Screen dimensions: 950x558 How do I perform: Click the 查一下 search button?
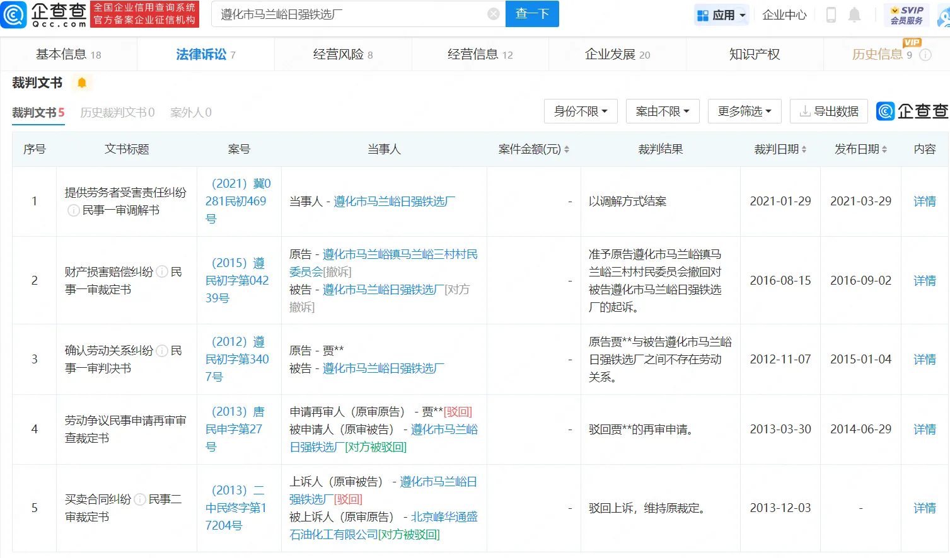532,14
